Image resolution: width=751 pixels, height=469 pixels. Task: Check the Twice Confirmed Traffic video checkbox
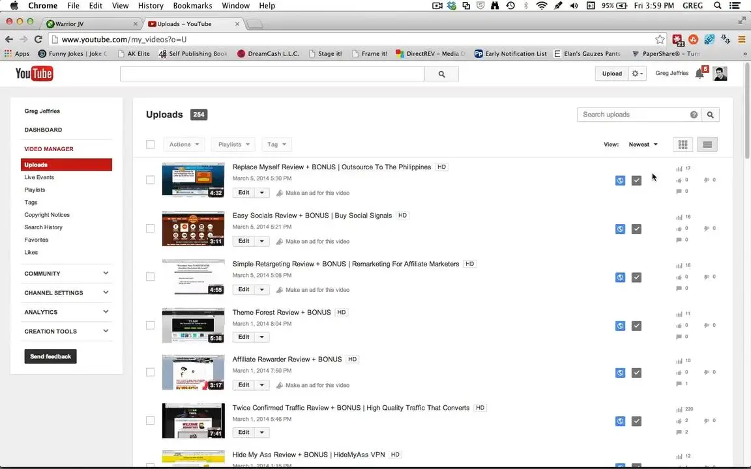[151, 420]
